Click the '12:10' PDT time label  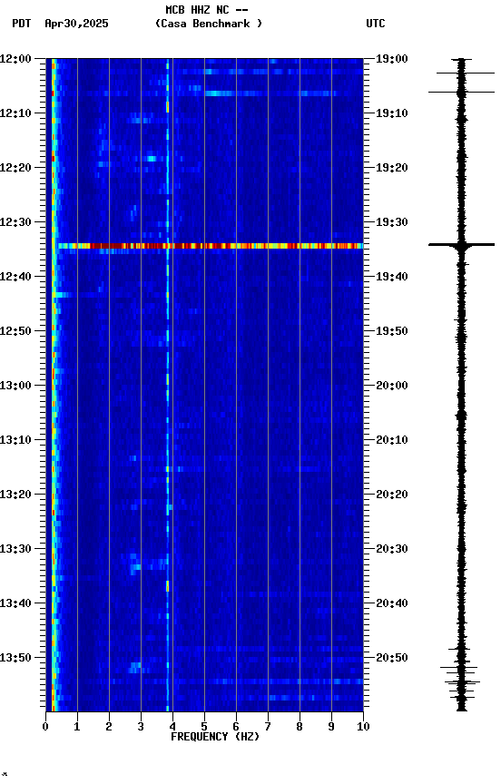[x=15, y=113]
